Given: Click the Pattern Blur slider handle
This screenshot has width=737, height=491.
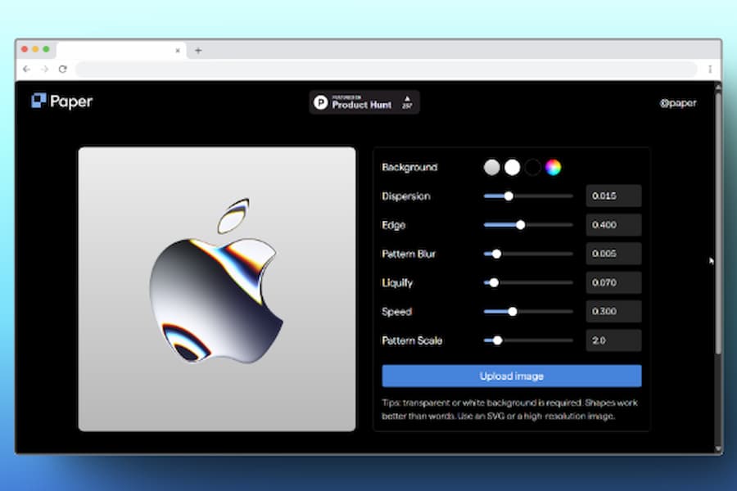Looking at the screenshot, I should (496, 254).
